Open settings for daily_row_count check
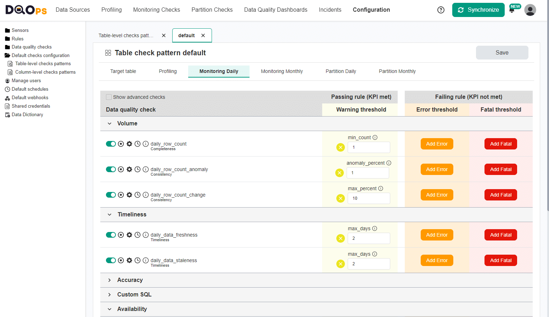Viewport: 549px width, 317px height. [129, 144]
